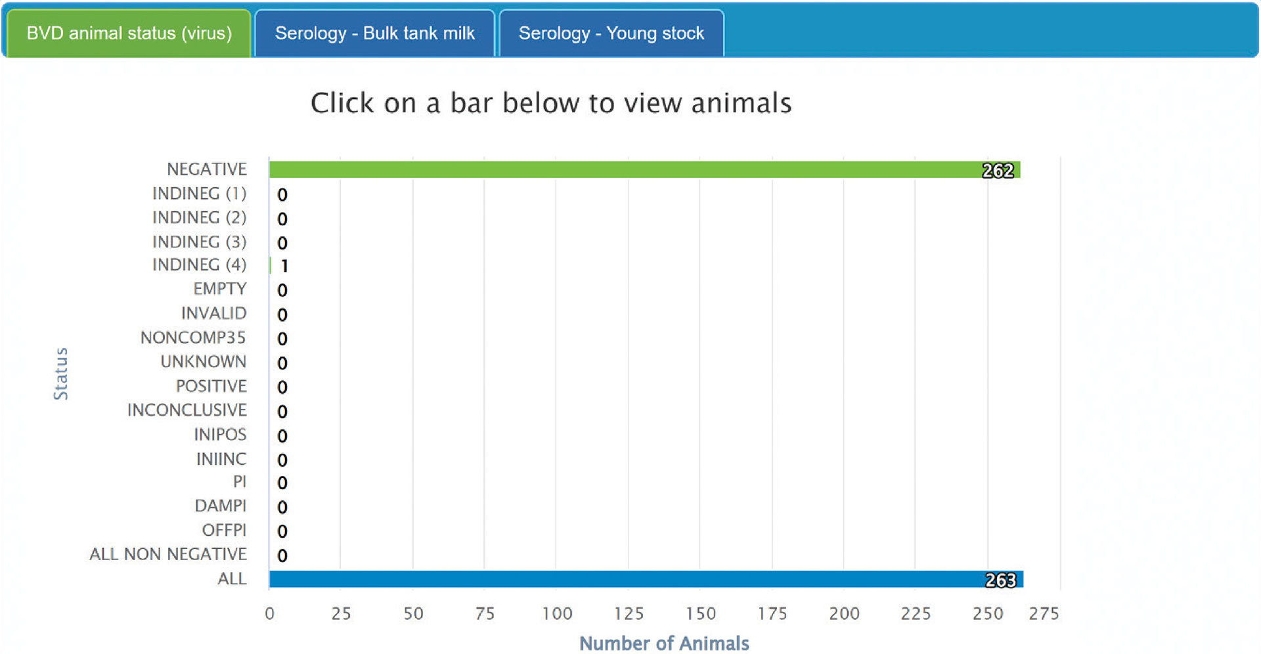The width and height of the screenshot is (1261, 654).
Task: Click the INDINEG (3) status label
Action: [199, 242]
